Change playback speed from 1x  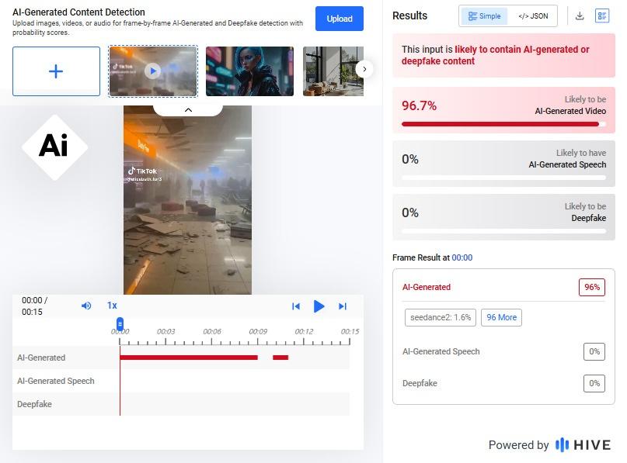point(112,306)
